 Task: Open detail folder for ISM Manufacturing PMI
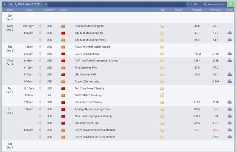pyautogui.click(x=162, y=33)
